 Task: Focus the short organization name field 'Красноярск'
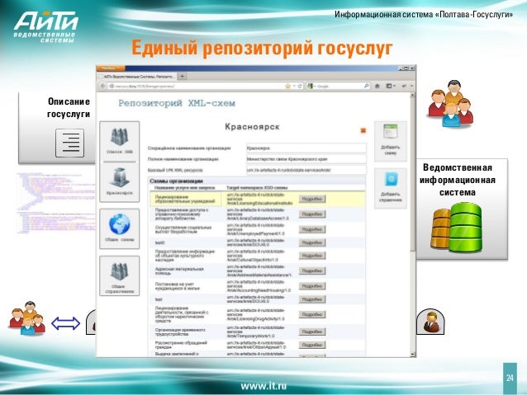tap(306, 148)
